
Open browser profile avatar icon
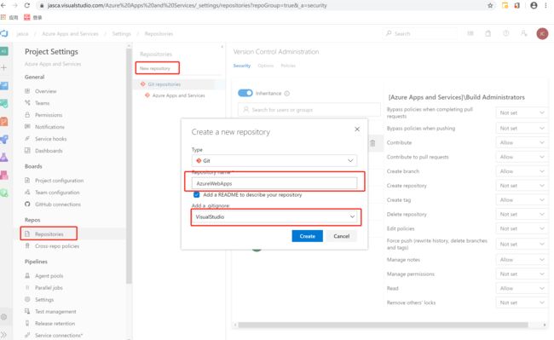pos(534,5)
